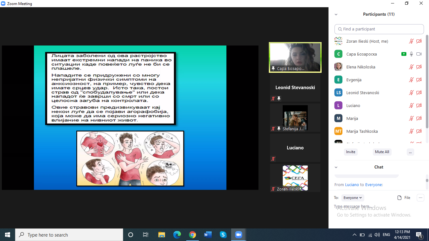Click camera-off icon for Elena Nikoloska

(419, 67)
